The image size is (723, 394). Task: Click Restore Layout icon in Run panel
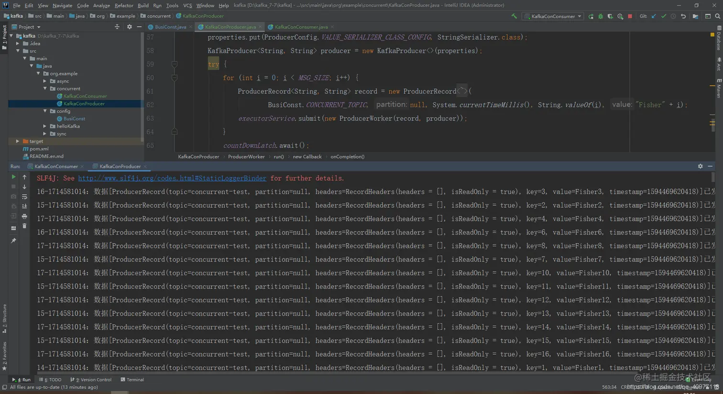coord(13,228)
